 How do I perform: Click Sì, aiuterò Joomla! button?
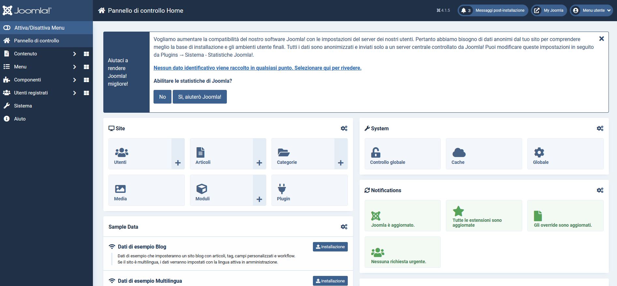[x=199, y=97]
